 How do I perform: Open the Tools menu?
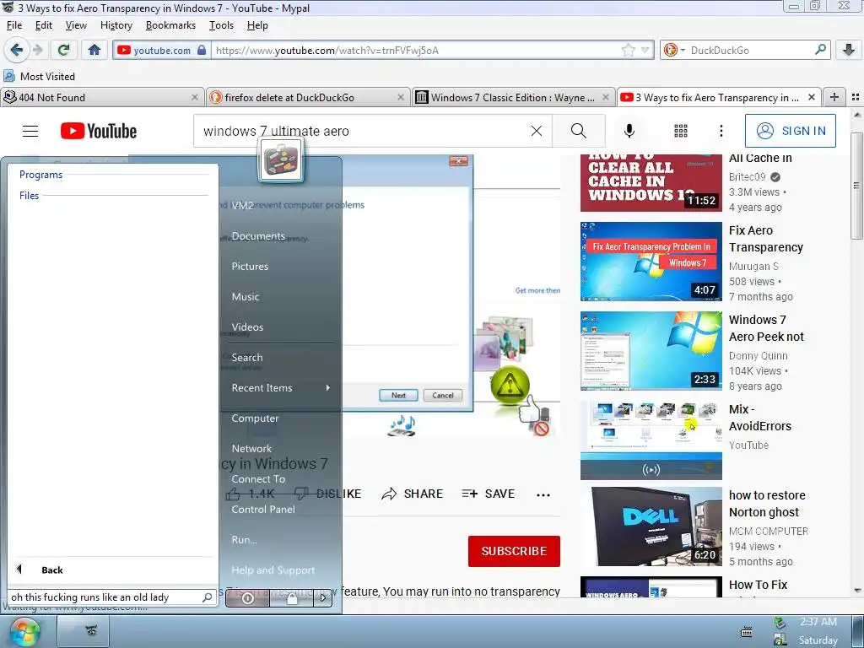(221, 25)
